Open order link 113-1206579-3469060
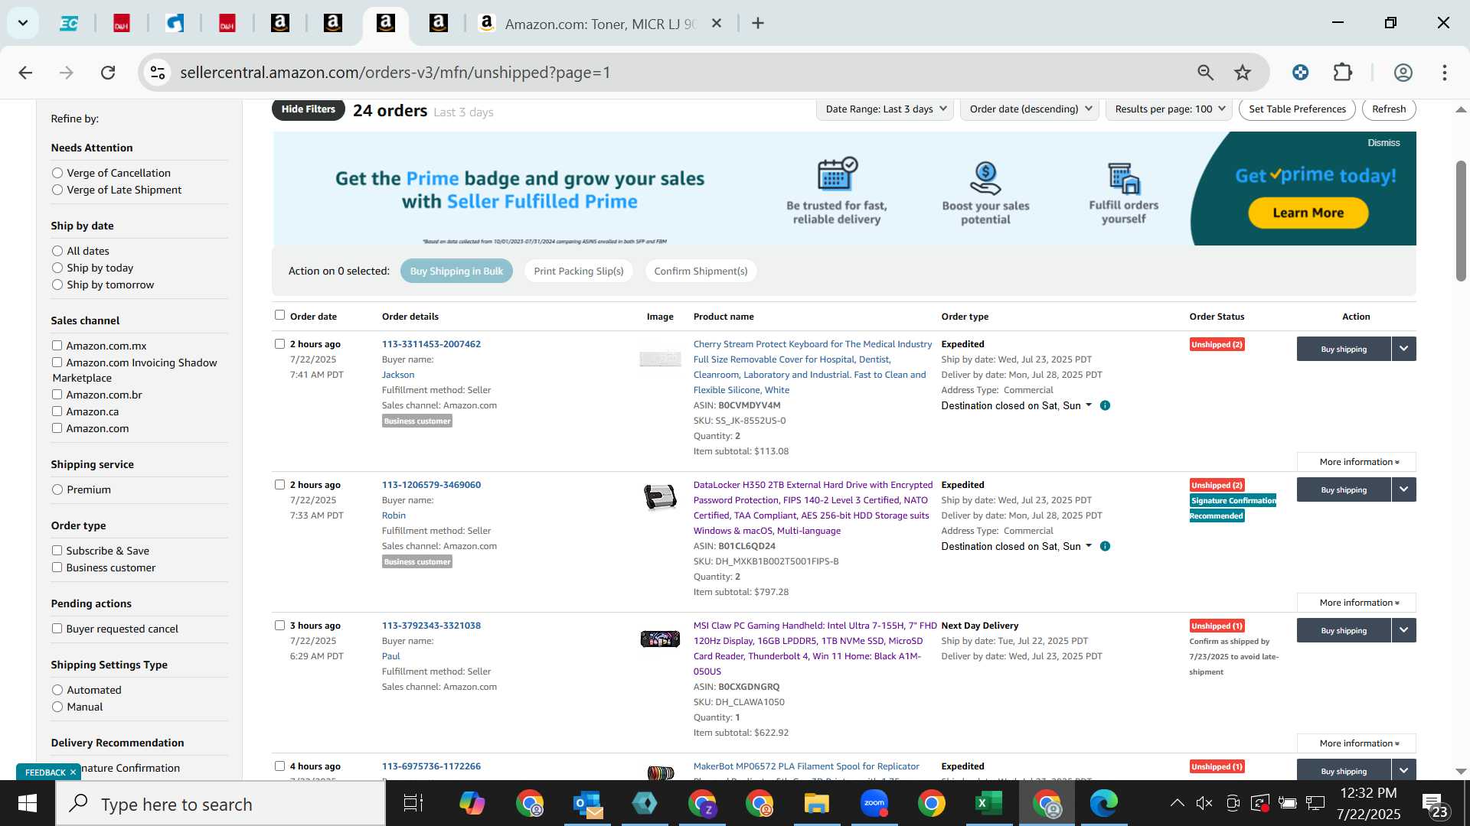 (431, 485)
